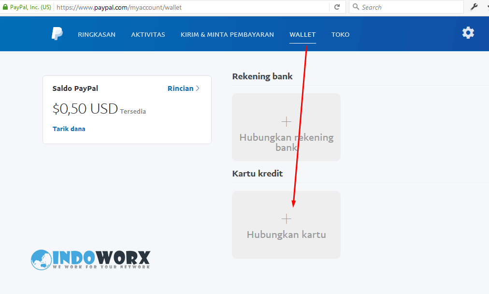Image resolution: width=489 pixels, height=294 pixels.
Task: Click the $0,50 USD balance amount
Action: click(85, 109)
